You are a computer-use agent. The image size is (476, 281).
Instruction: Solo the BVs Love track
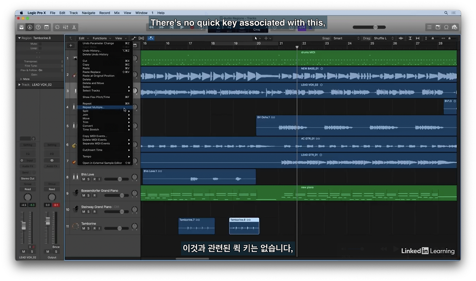pyautogui.click(x=89, y=179)
